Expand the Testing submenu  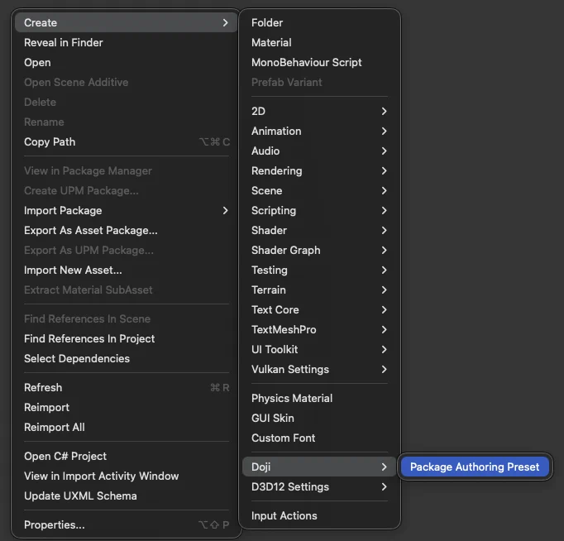(319, 270)
